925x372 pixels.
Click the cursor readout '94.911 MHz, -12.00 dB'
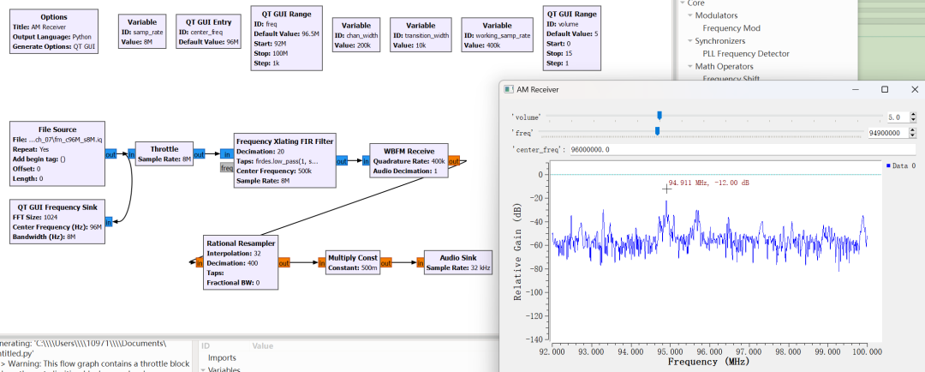point(708,183)
